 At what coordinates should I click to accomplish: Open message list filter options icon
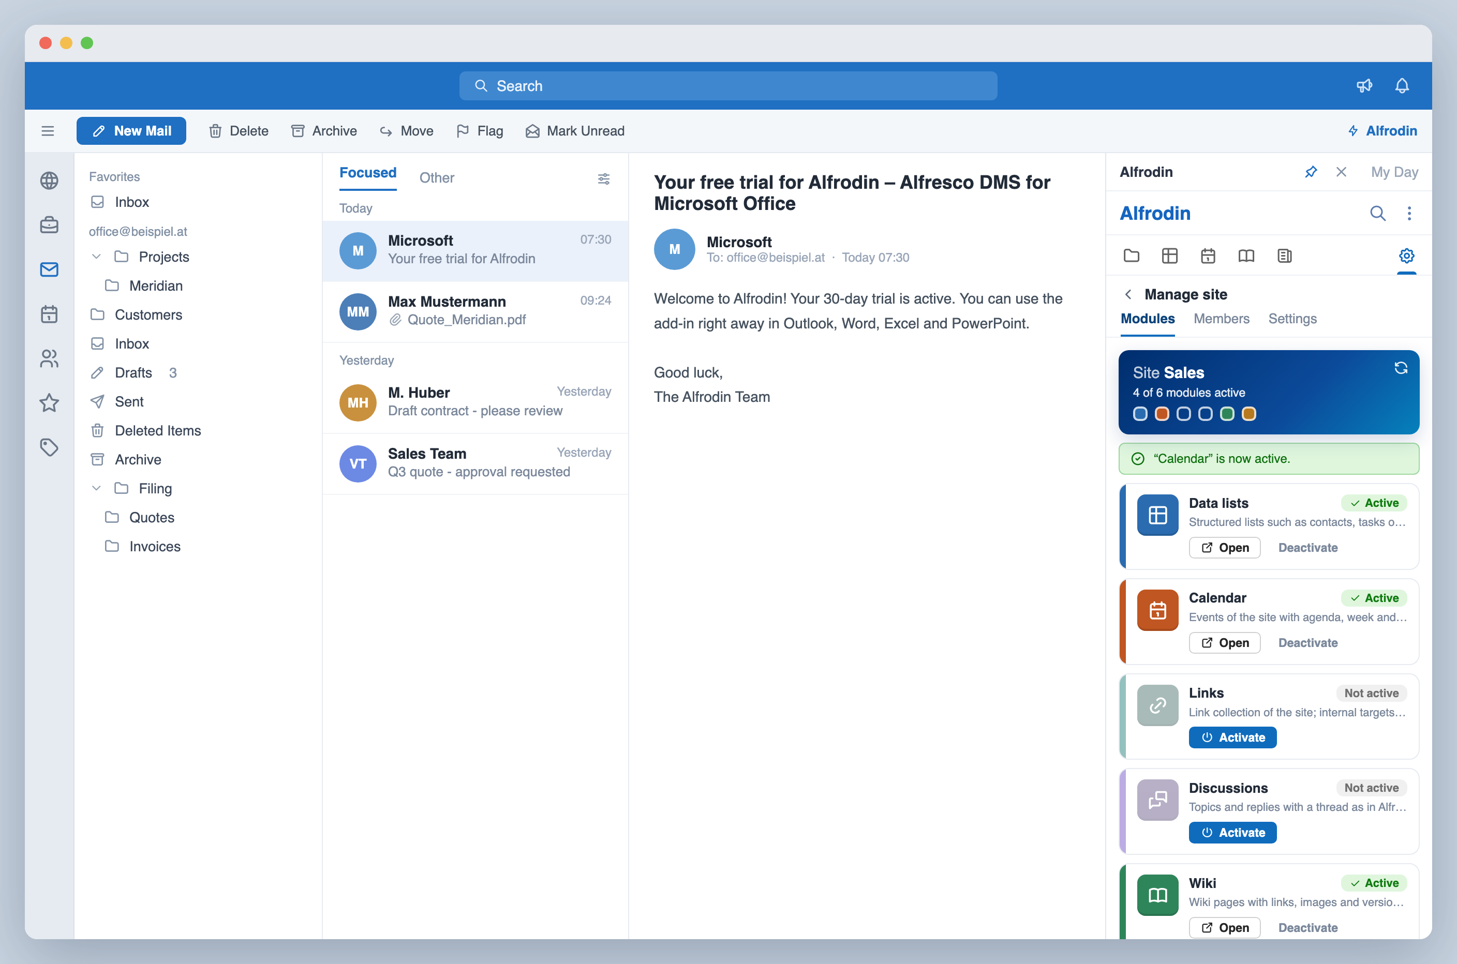point(603,179)
